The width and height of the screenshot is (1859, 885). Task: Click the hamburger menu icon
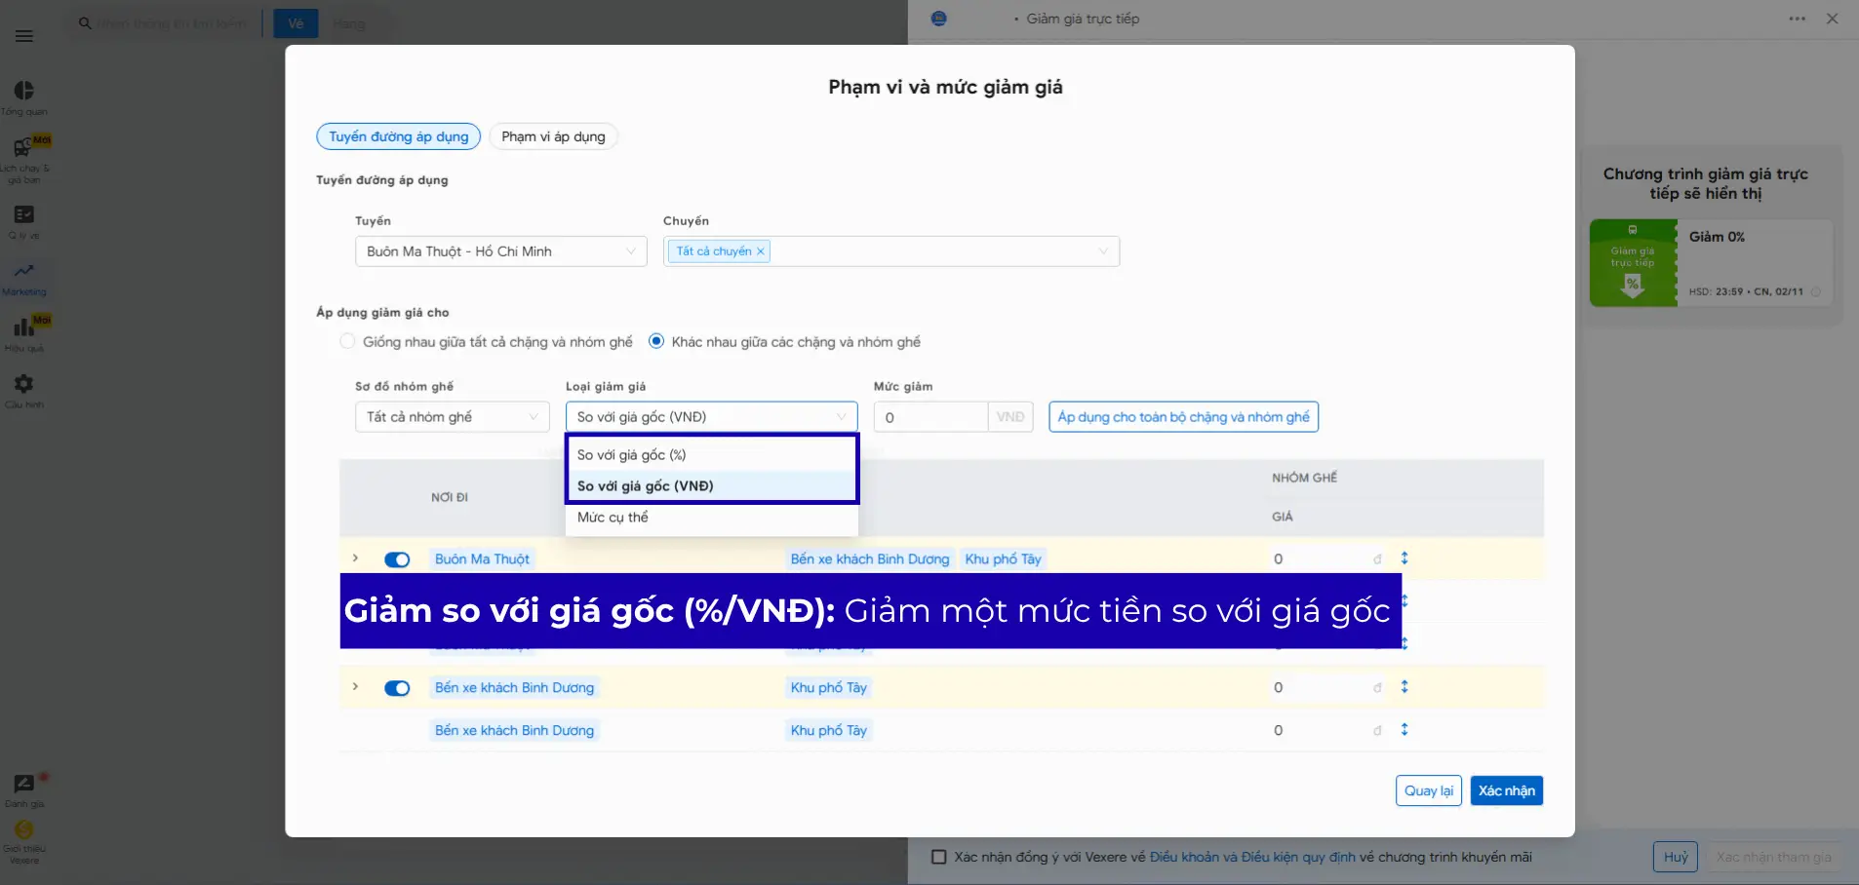pos(24,36)
